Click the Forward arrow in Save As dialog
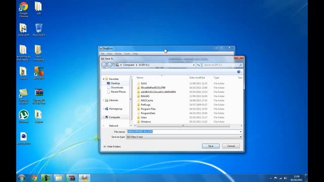 [110, 65]
